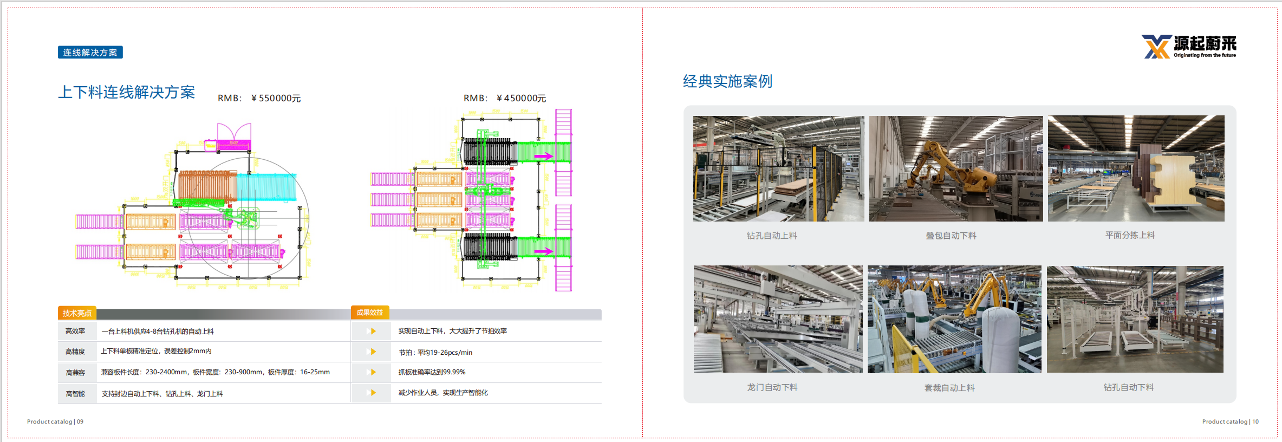Image resolution: width=1282 pixels, height=442 pixels.
Task: Click the yellow arrow beside 实现自动上下料
Action: 373,331
